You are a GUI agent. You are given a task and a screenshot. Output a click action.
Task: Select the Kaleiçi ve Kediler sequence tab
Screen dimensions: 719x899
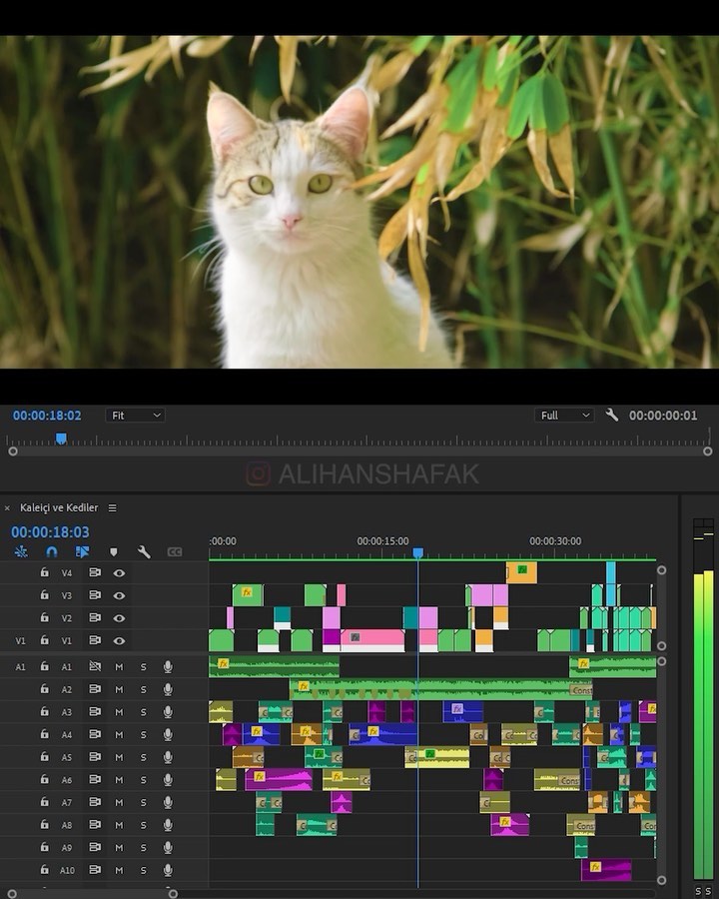[59, 507]
